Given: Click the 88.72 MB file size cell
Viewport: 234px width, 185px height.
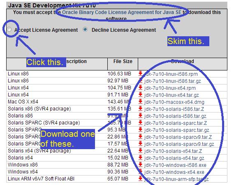Looking at the screenshot, I should click(118, 165).
